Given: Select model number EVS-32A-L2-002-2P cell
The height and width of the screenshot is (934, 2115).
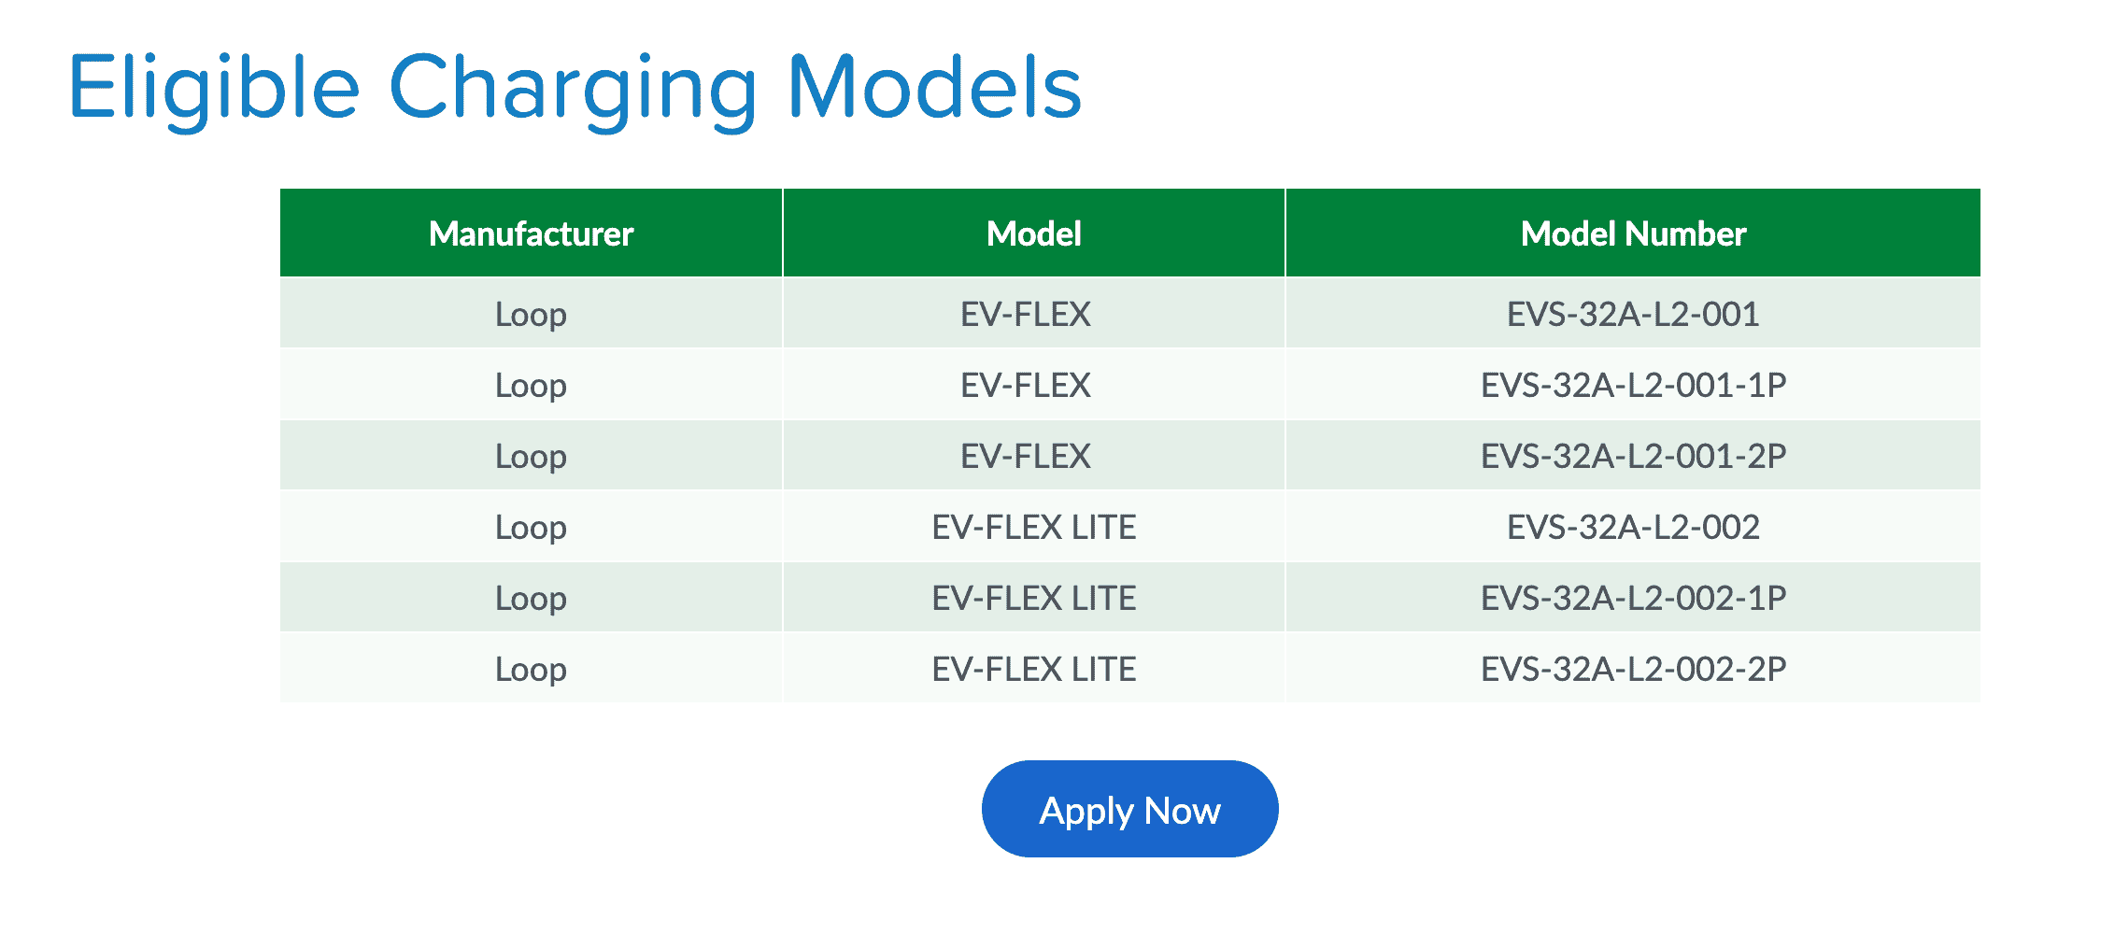Looking at the screenshot, I should (x=1632, y=669).
